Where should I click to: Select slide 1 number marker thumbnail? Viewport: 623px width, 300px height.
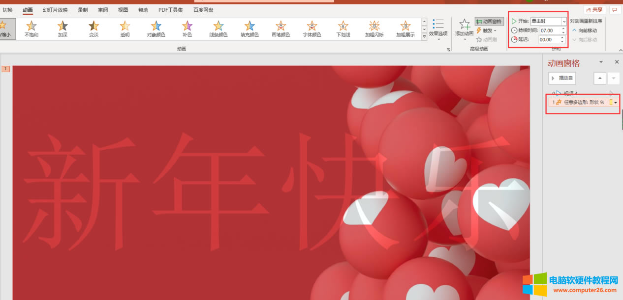pyautogui.click(x=6, y=69)
